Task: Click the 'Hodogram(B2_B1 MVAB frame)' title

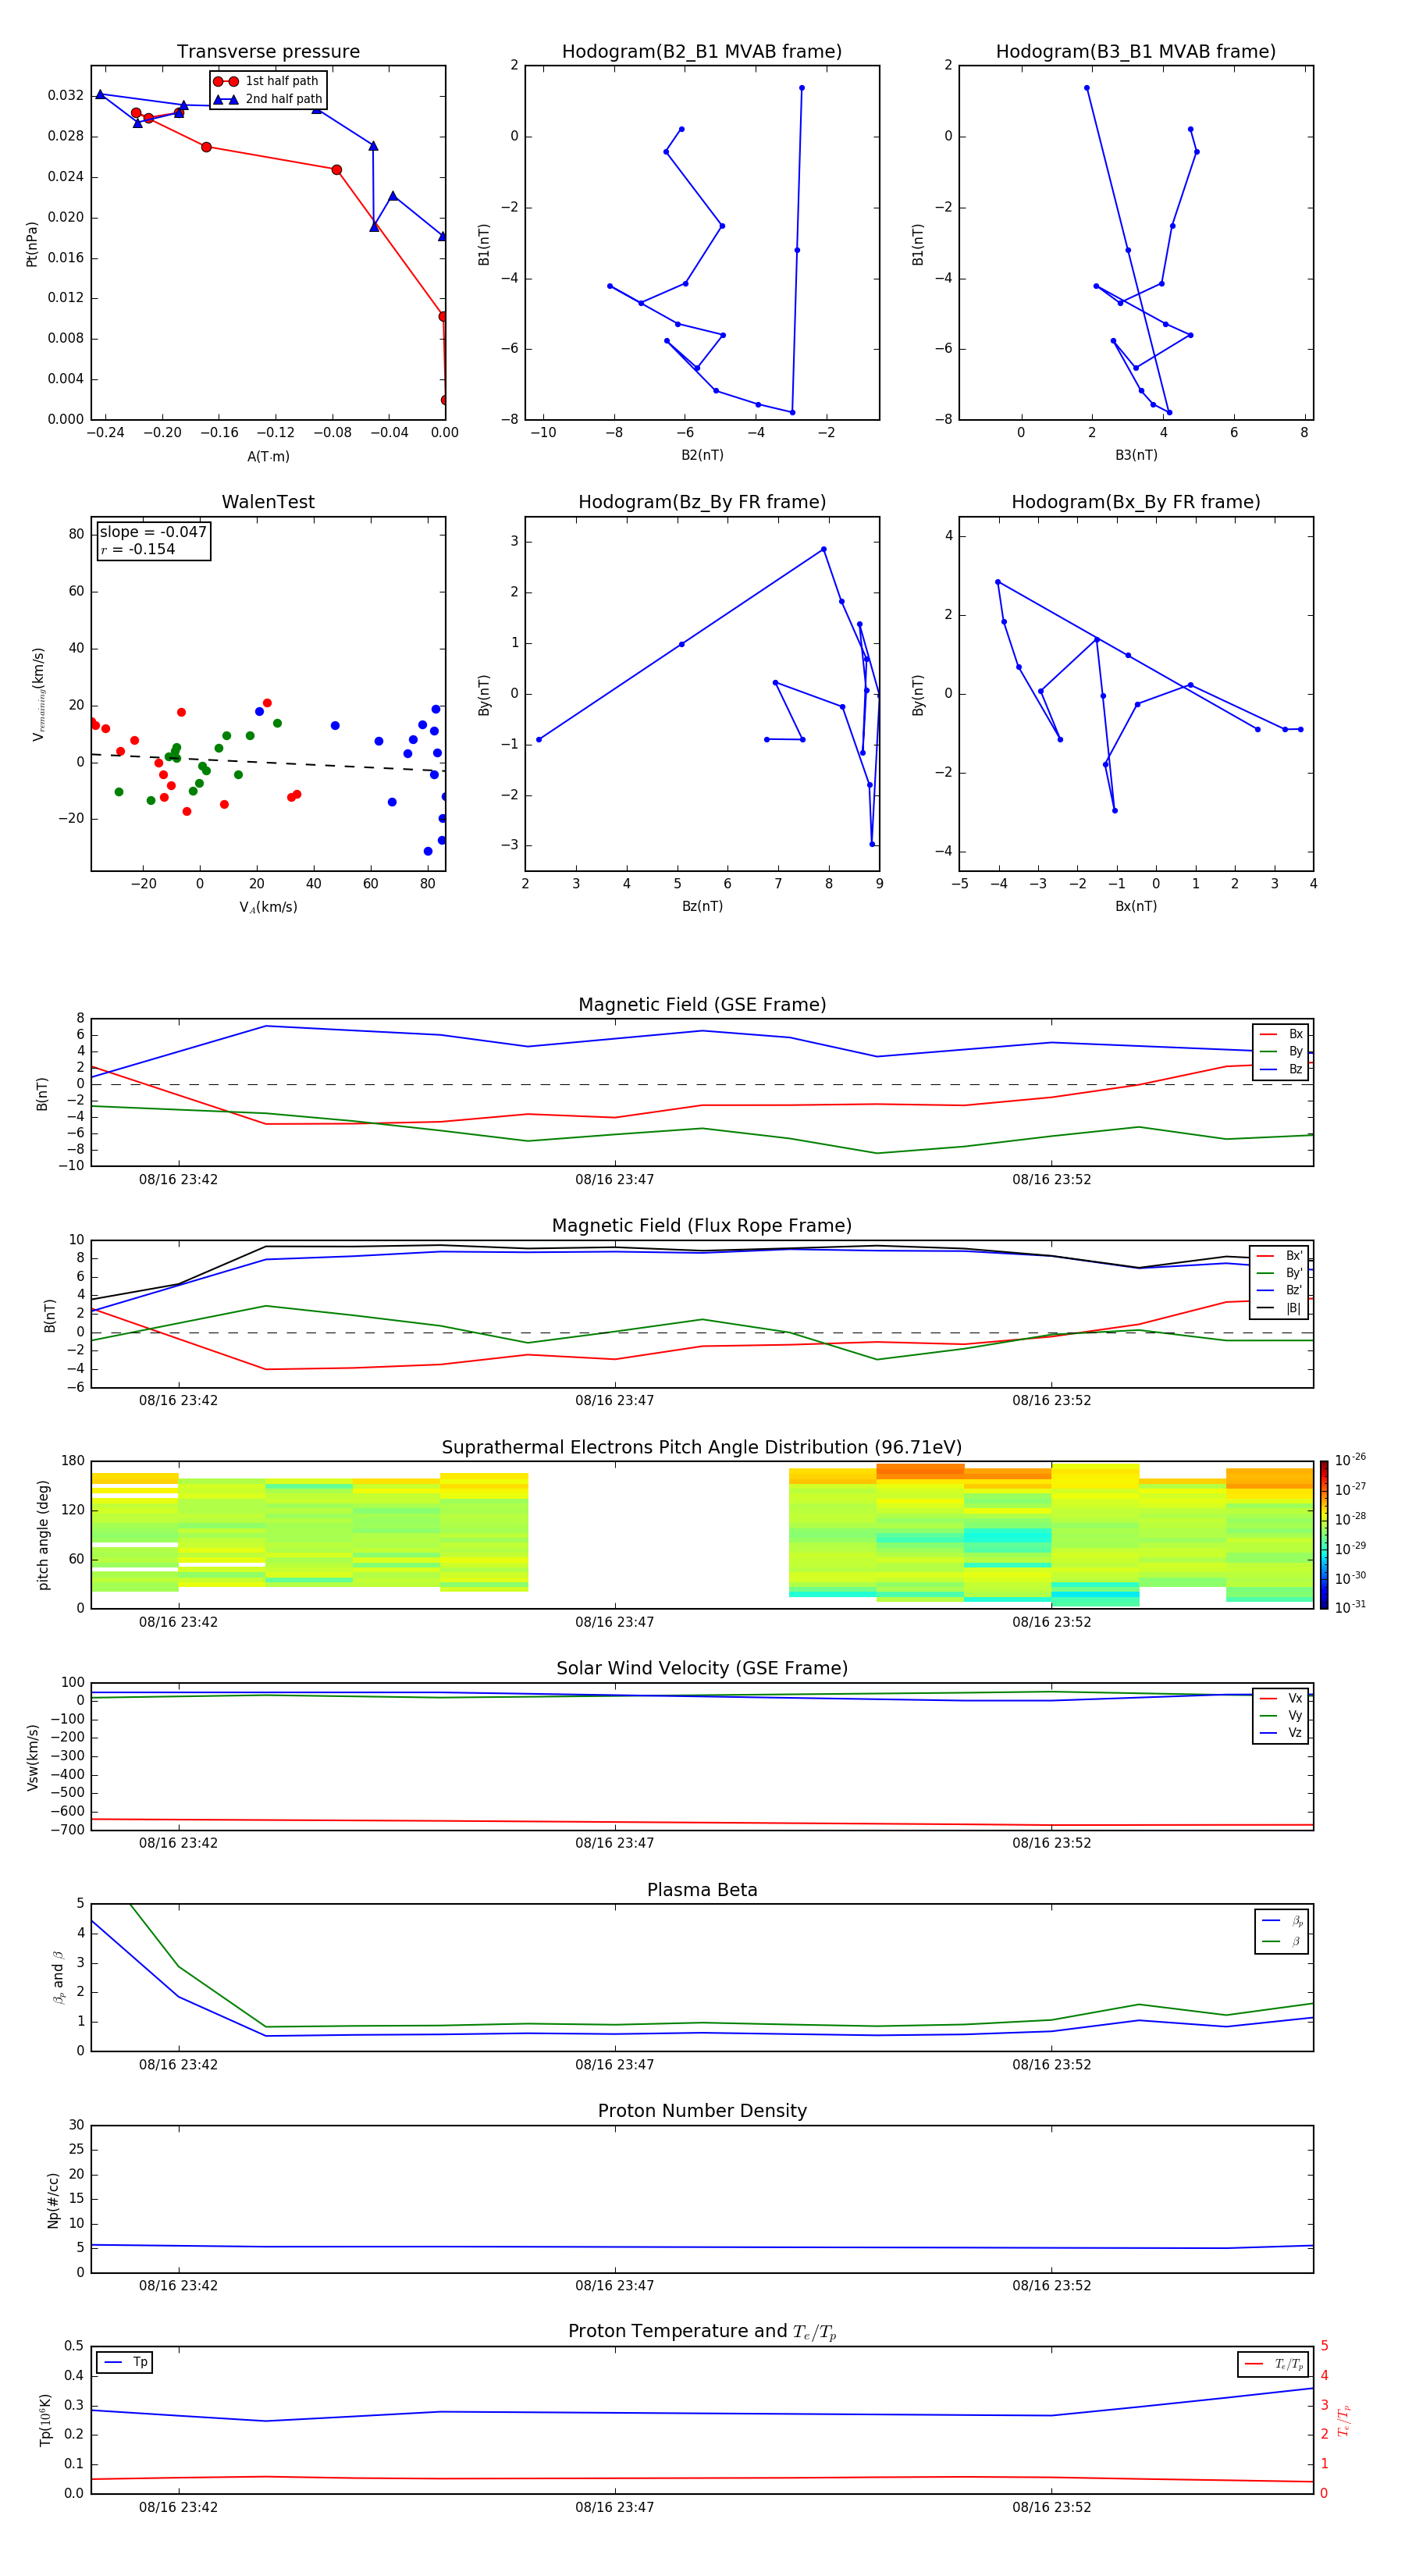Action: [702, 51]
